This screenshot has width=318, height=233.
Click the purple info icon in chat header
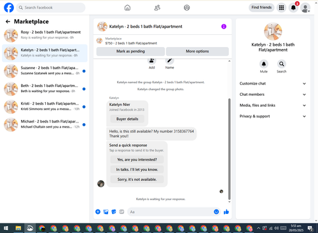tap(224, 27)
